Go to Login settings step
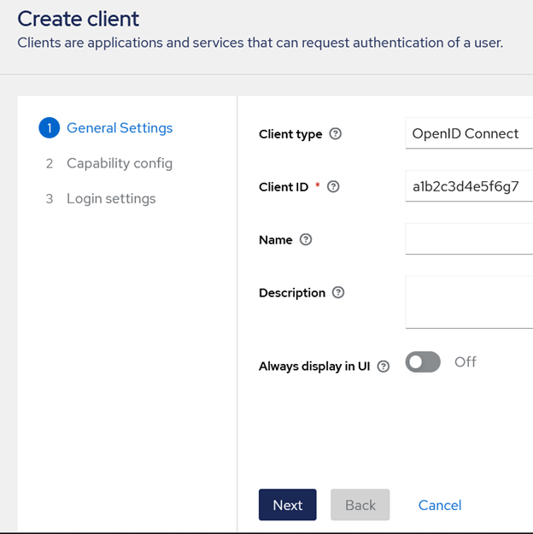Image resolution: width=533 pixels, height=534 pixels. click(x=101, y=198)
